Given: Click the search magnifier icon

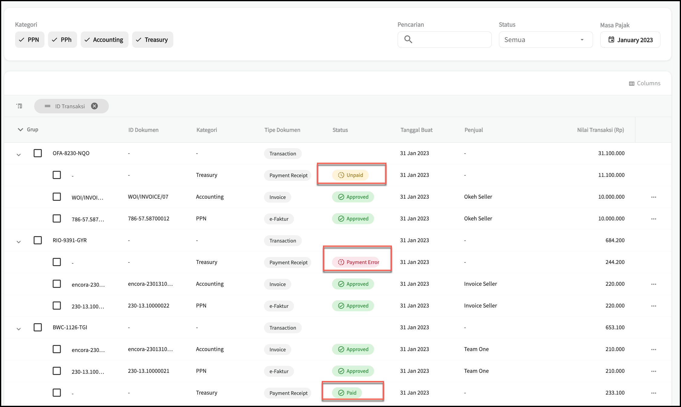Looking at the screenshot, I should click(408, 39).
